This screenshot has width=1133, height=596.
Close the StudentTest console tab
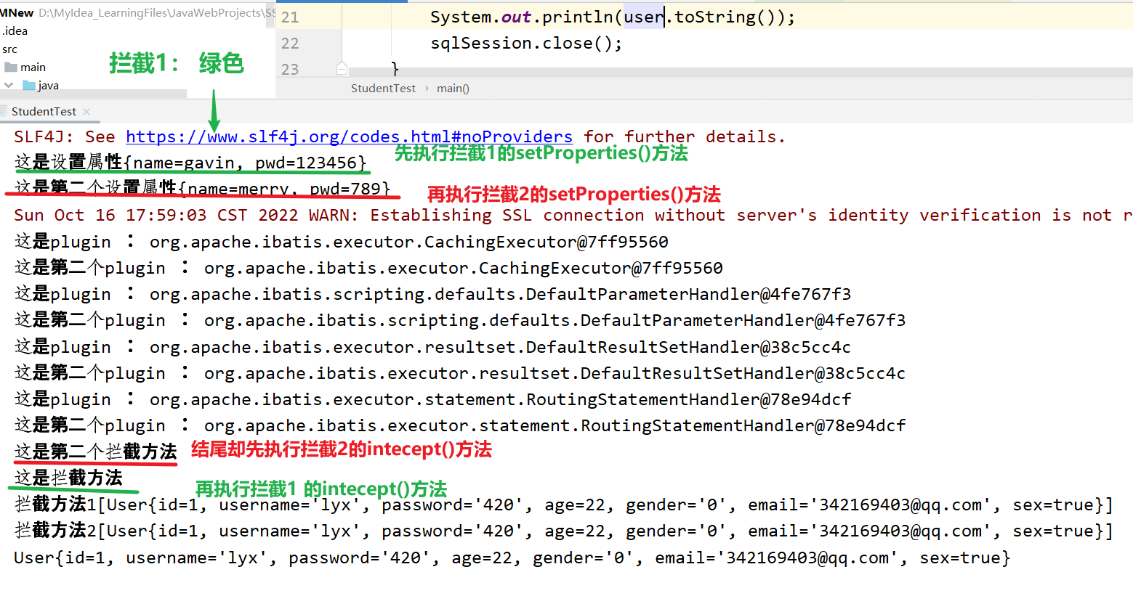86,111
